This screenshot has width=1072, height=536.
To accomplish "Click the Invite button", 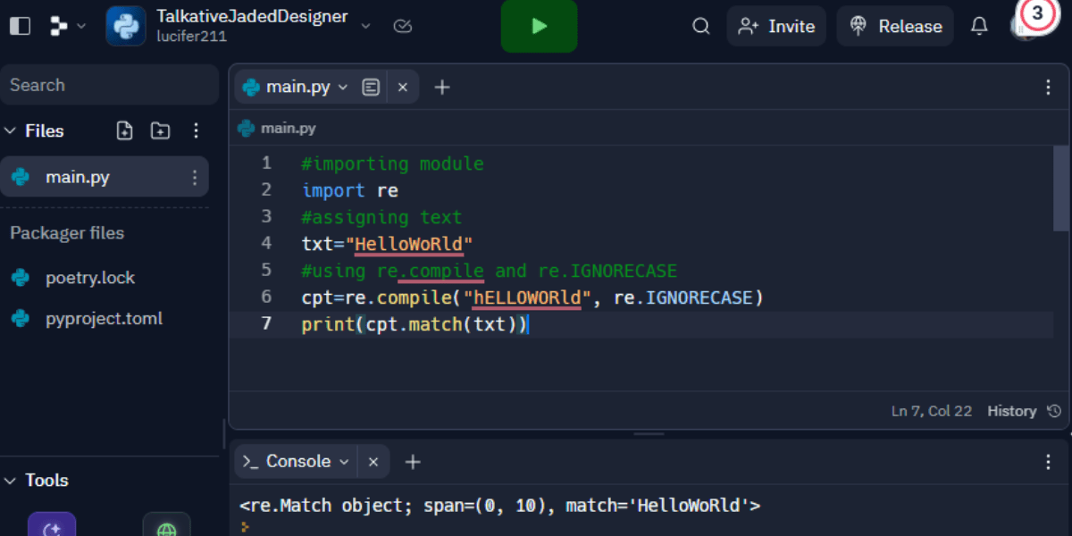I will [x=776, y=26].
